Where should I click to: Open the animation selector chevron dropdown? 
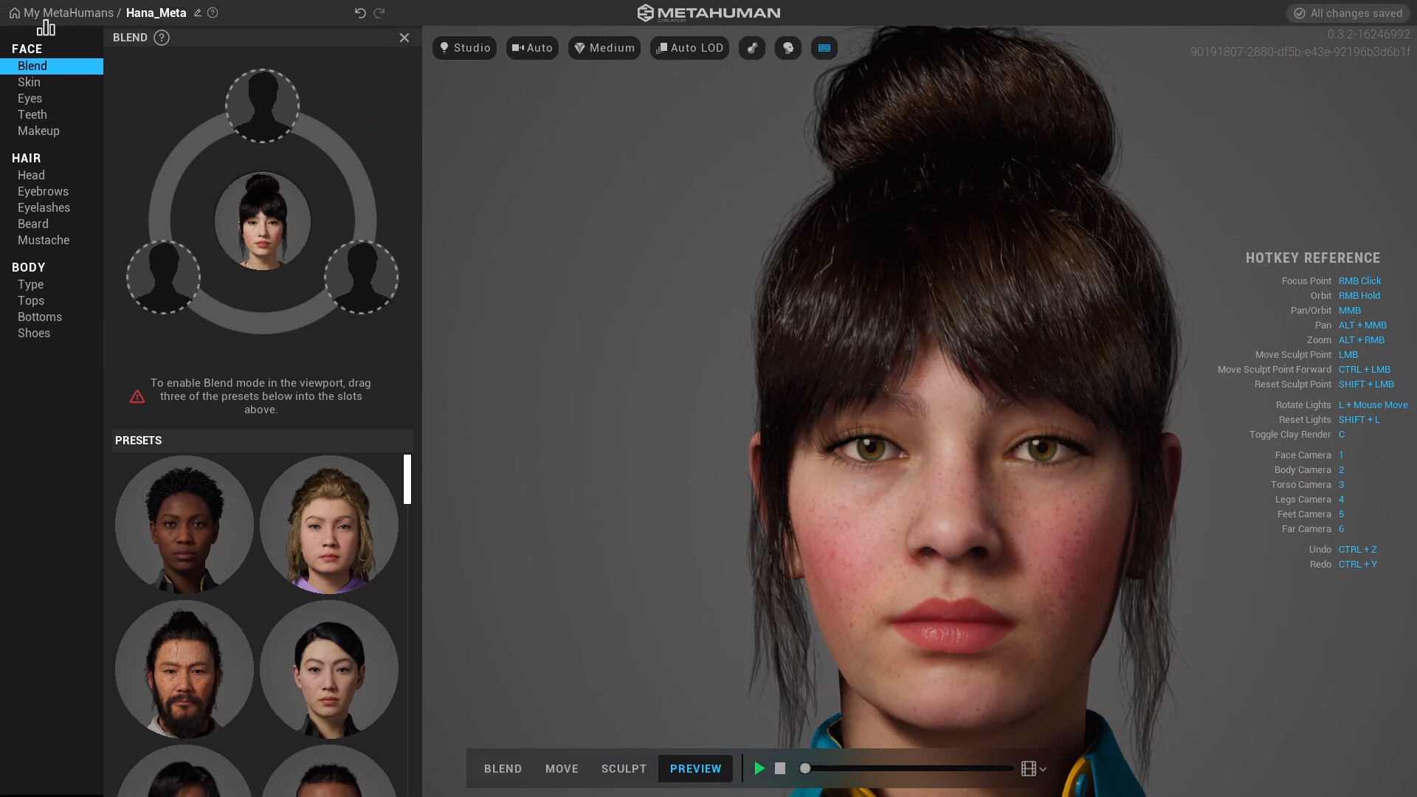click(x=1041, y=769)
